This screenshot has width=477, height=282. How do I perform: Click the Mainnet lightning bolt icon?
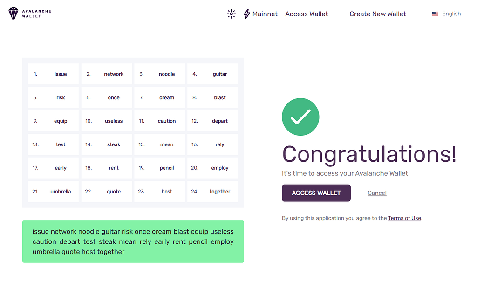(247, 14)
